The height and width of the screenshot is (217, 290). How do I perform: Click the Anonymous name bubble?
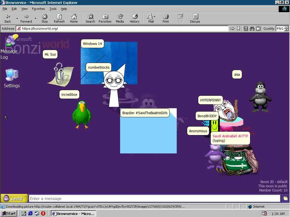(198, 131)
